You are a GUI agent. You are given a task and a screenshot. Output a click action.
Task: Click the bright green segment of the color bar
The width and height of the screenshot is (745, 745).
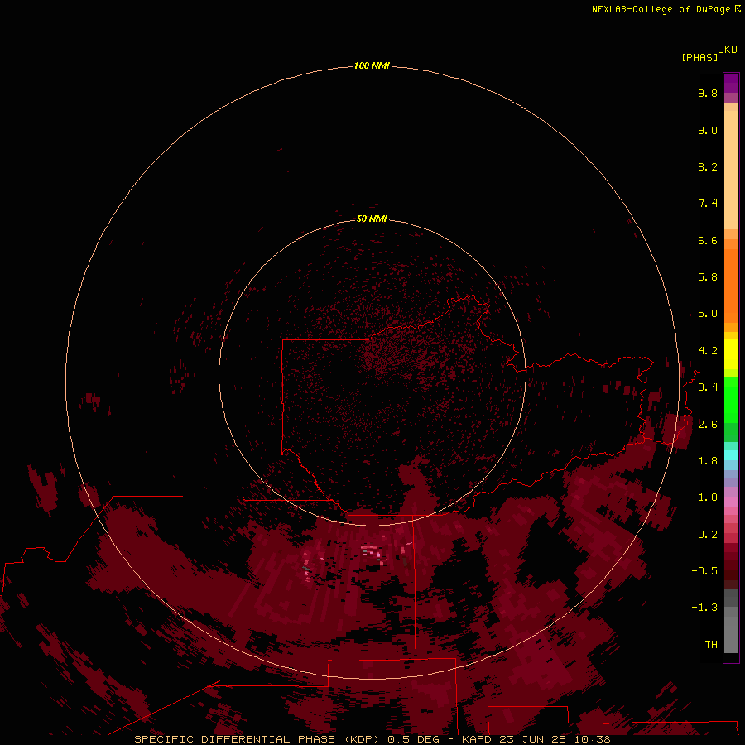(731, 399)
